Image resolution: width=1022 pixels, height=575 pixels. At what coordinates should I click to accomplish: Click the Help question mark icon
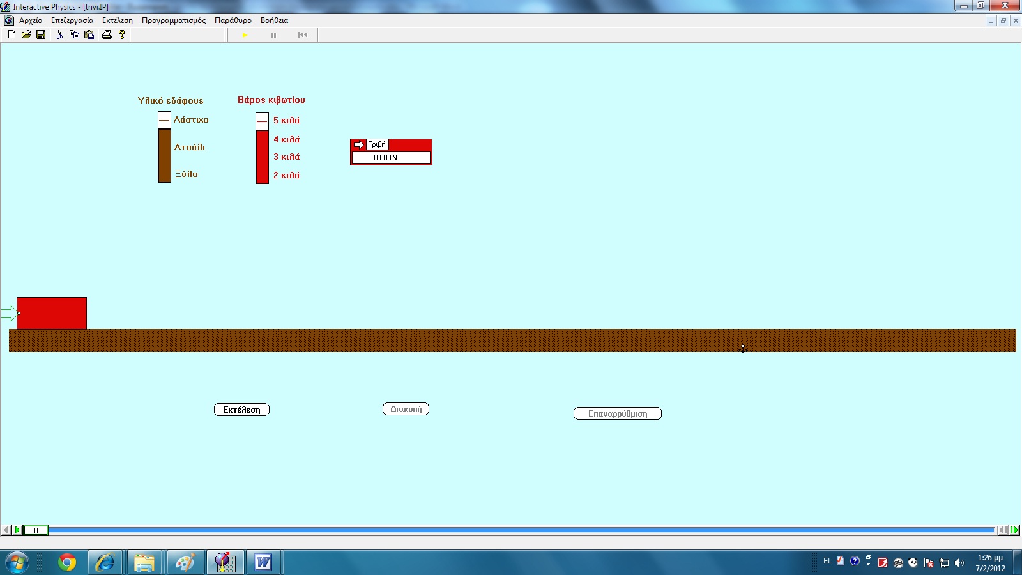[122, 34]
